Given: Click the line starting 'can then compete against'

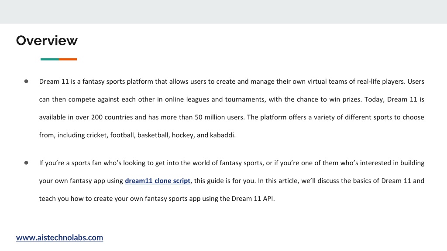Looking at the screenshot, I should (231, 100).
